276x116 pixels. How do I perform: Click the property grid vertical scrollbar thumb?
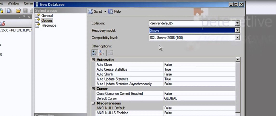tap(238, 87)
